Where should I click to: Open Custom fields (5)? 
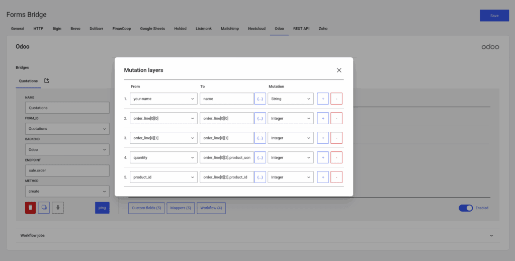point(146,208)
